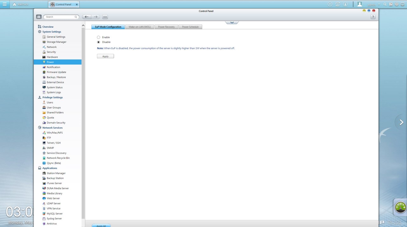Open Station Manager
407x227 pixels.
pos(56,173)
